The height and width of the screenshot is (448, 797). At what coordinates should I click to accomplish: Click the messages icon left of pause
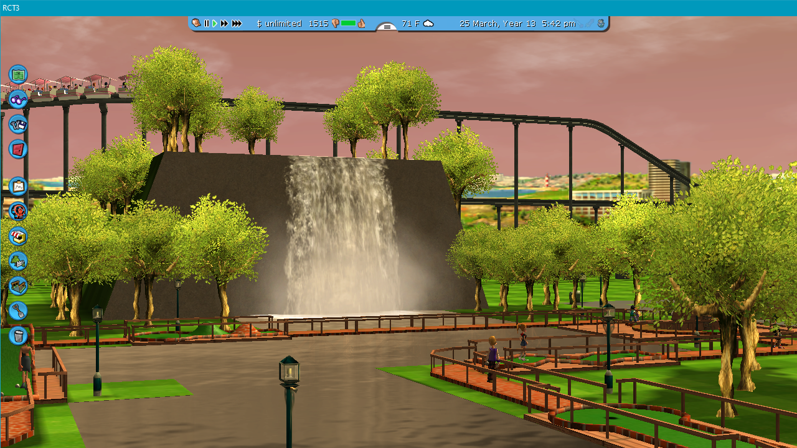(x=196, y=23)
